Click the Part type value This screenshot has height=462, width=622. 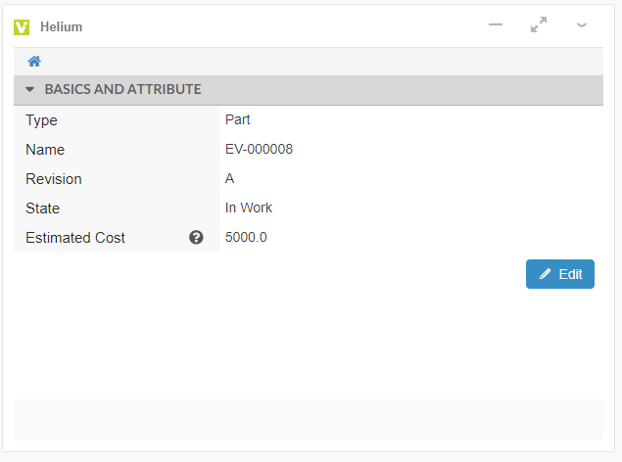(237, 120)
